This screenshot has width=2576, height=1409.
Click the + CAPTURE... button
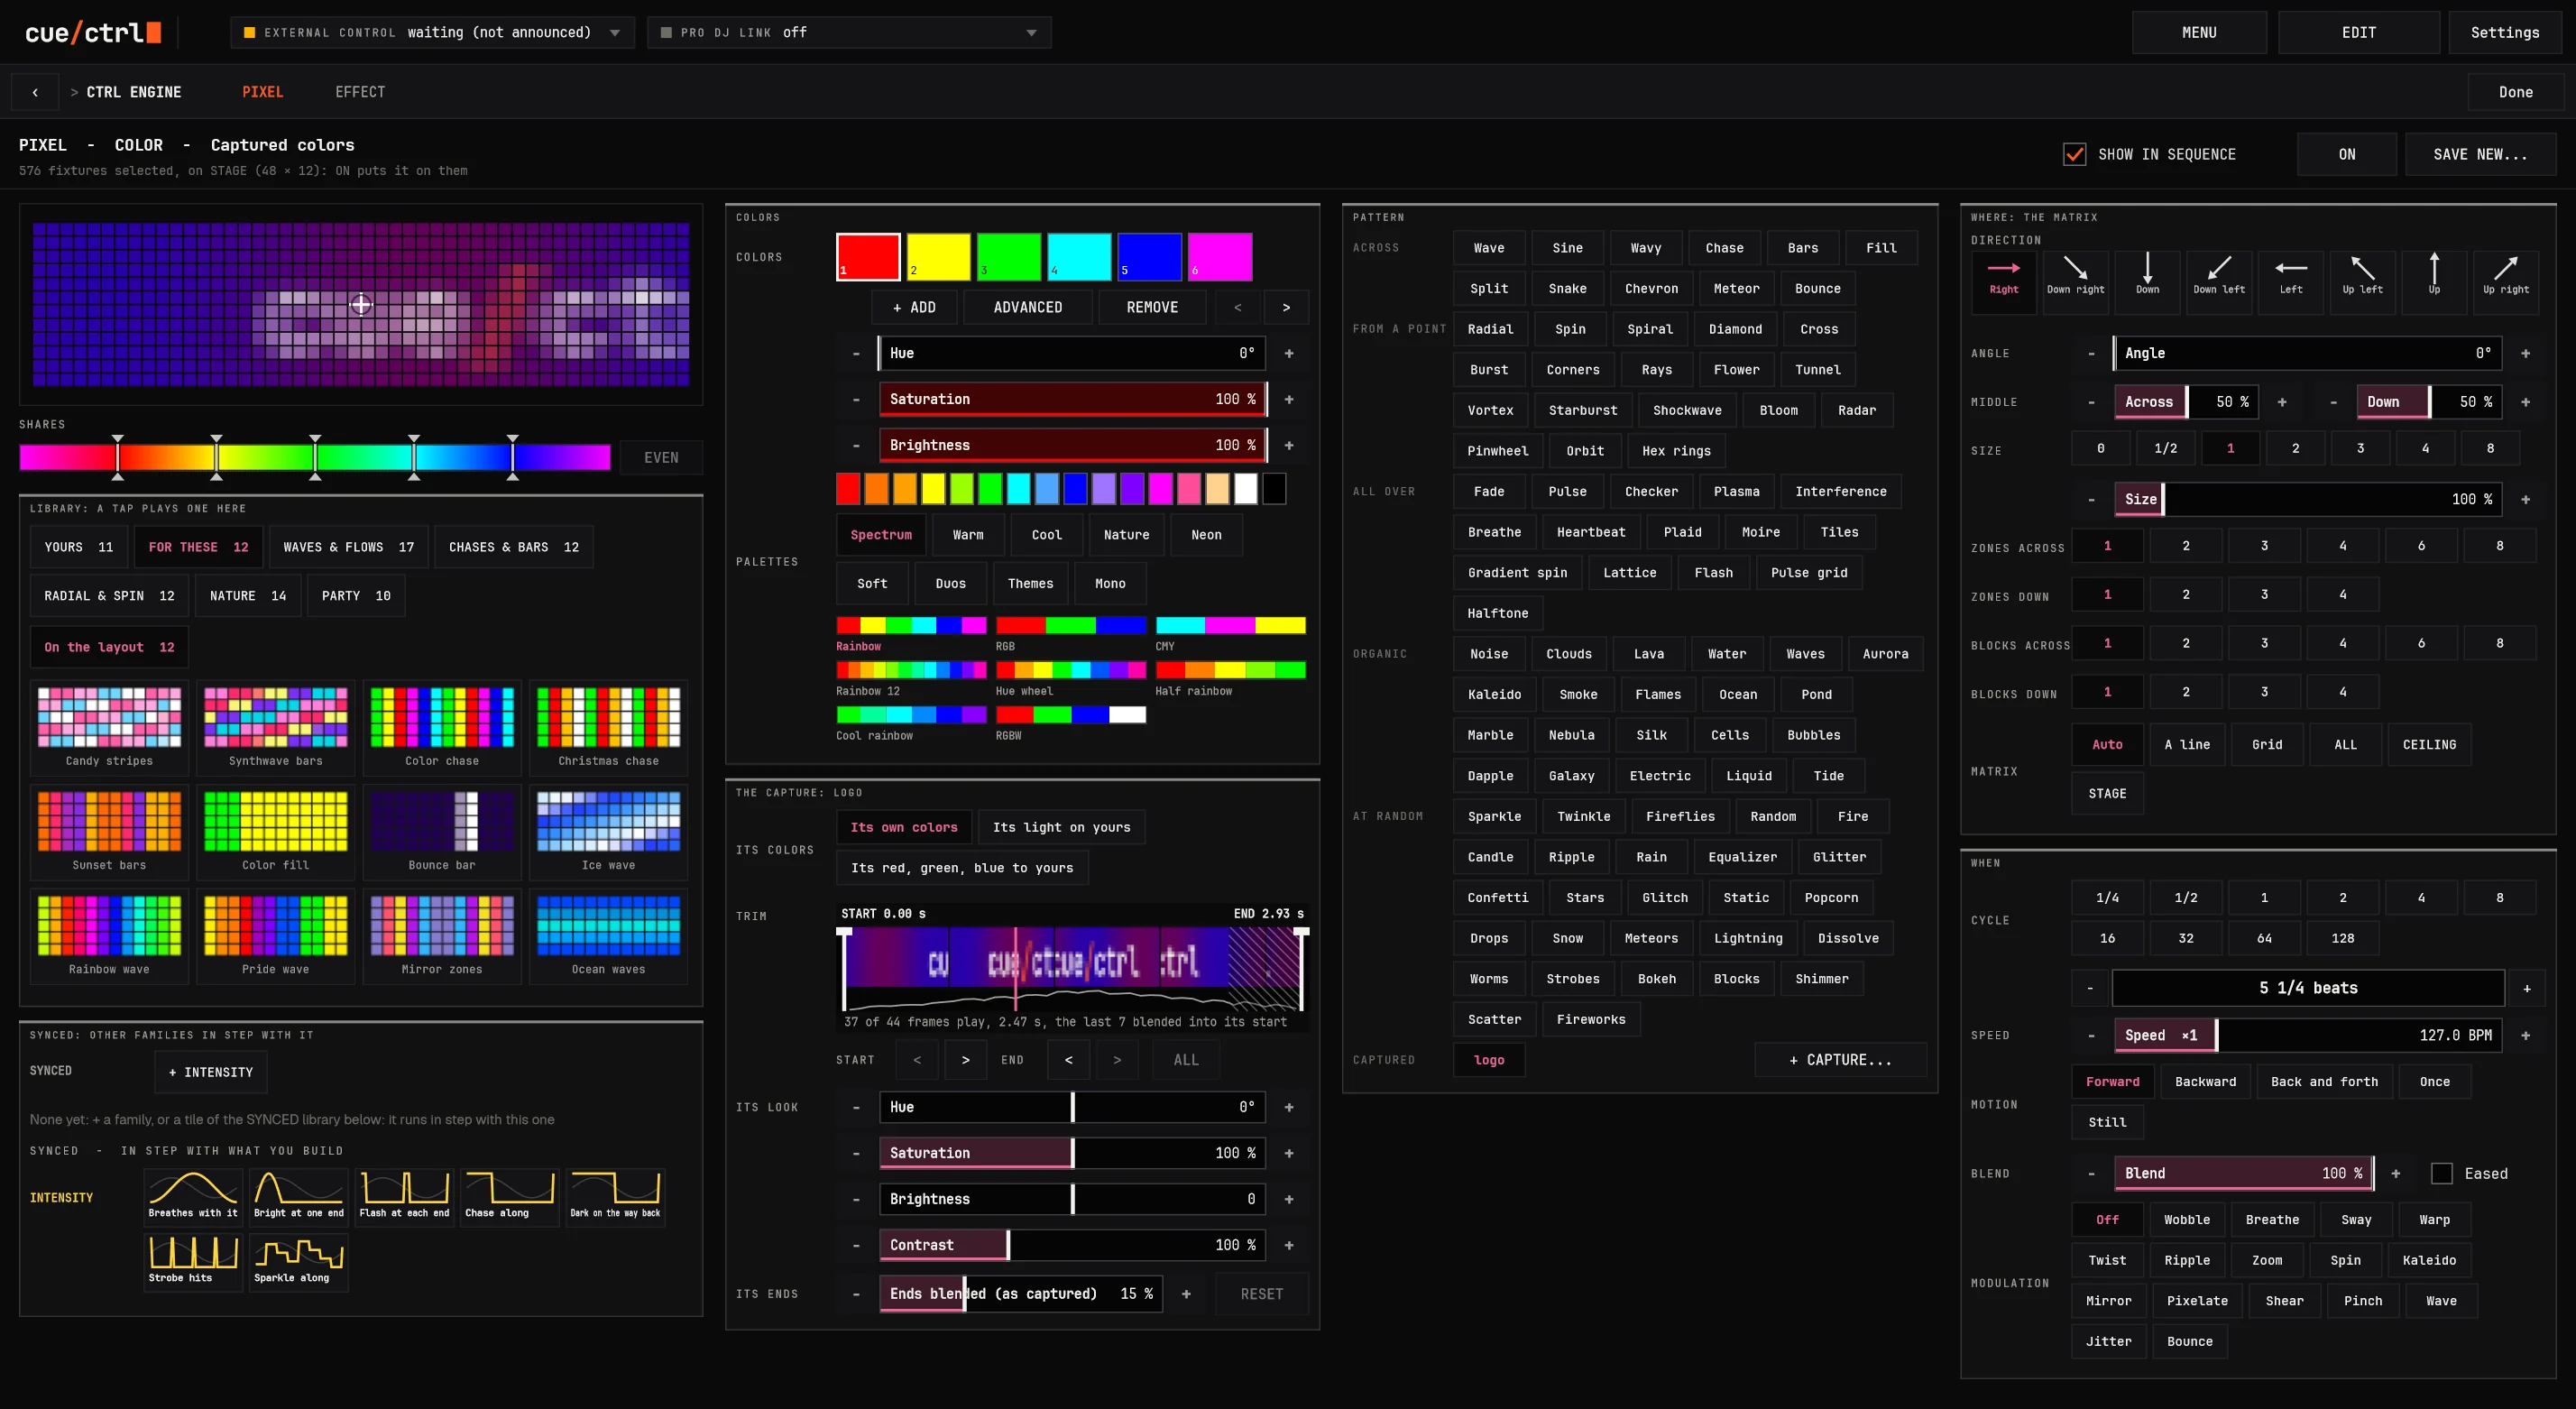[x=1839, y=1059]
